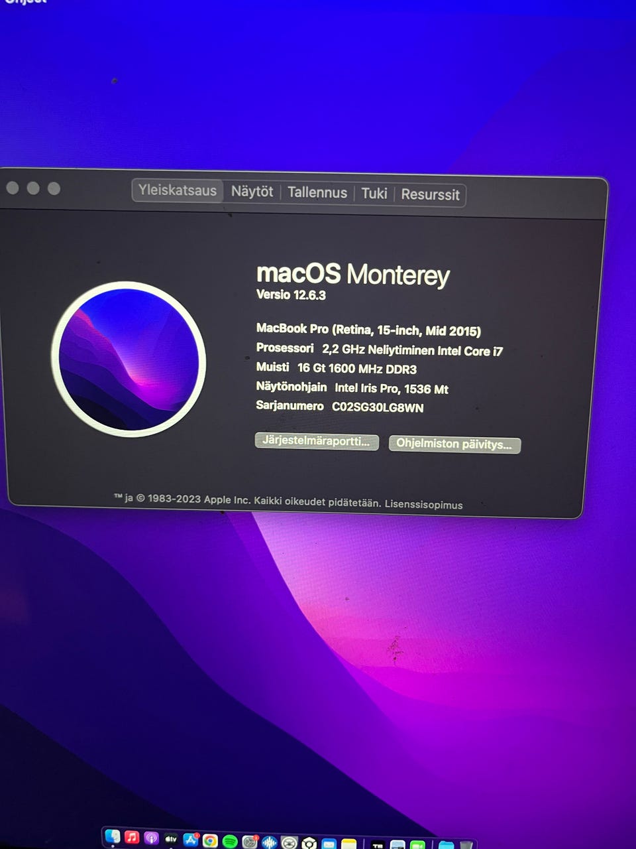
Task: Open Spotify in the Dock
Action: (x=230, y=841)
